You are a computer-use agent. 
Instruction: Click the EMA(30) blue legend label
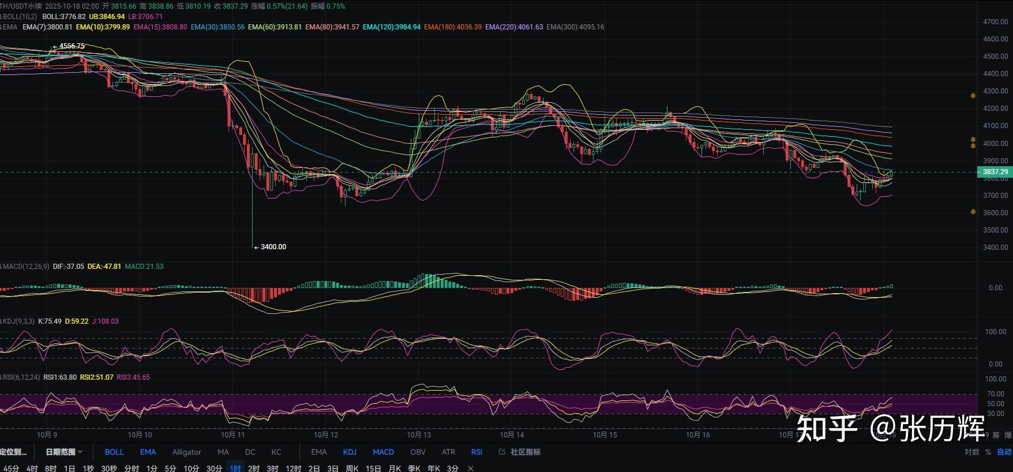[x=217, y=27]
